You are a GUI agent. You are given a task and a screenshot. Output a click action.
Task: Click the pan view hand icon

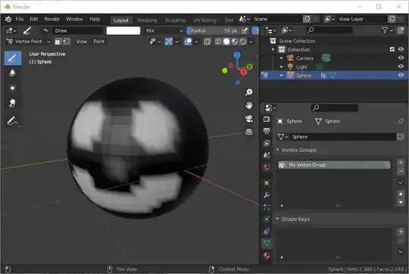249,105
